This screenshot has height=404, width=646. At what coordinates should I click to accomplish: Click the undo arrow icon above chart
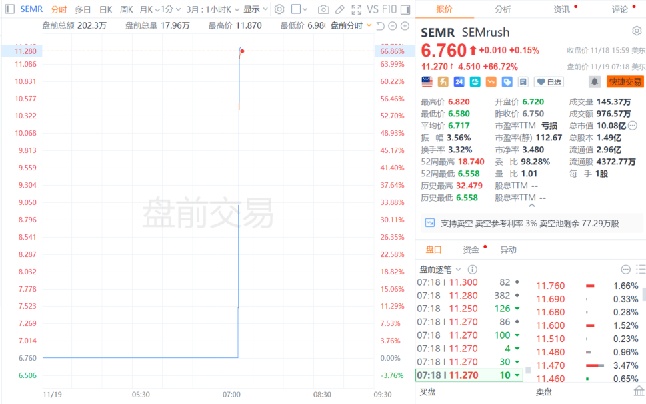point(380,26)
